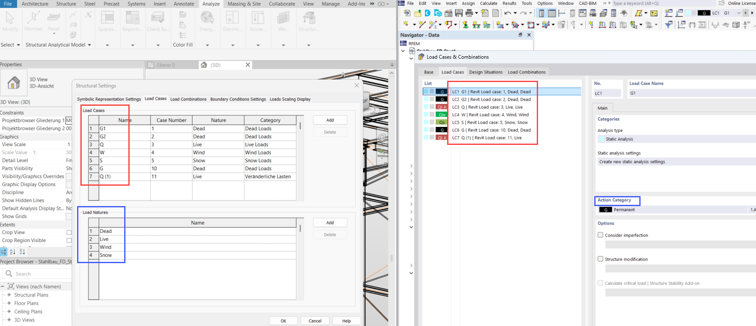Click the red QI A swatch of LC3
This screenshot has width=756, height=326.
[x=442, y=107]
